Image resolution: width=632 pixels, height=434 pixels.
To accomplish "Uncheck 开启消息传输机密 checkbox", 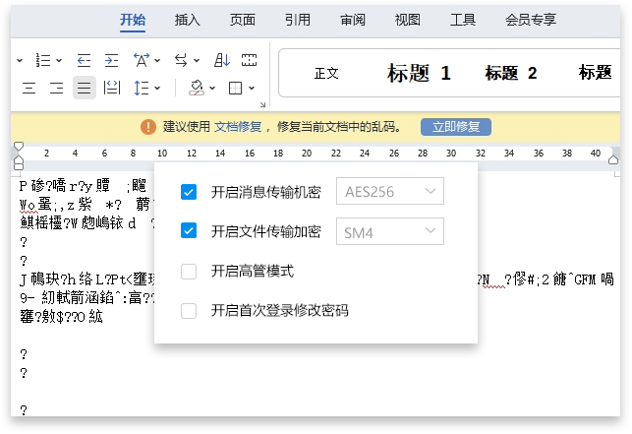I will [x=189, y=192].
